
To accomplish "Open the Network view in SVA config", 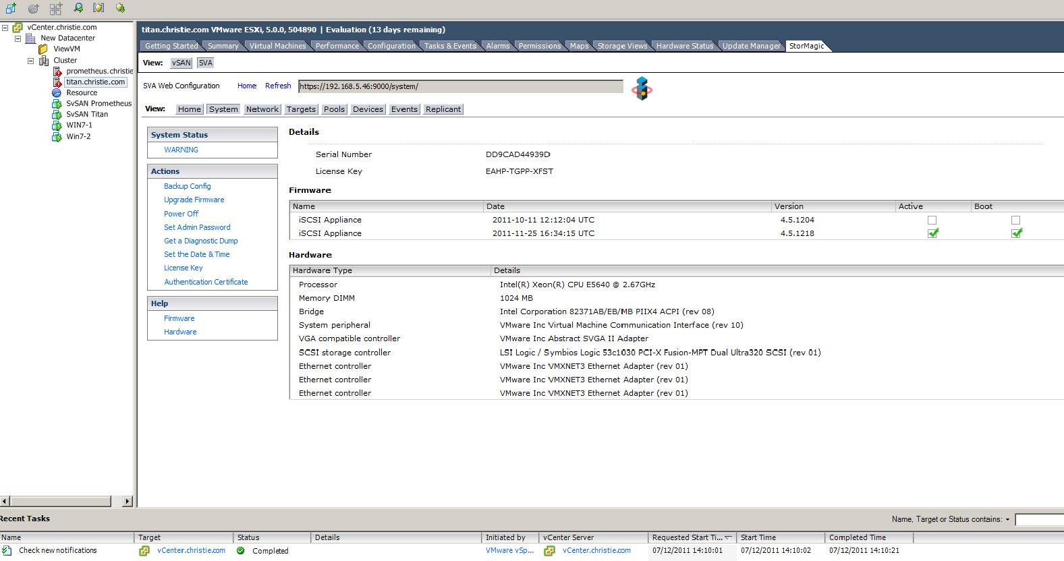I will (262, 109).
